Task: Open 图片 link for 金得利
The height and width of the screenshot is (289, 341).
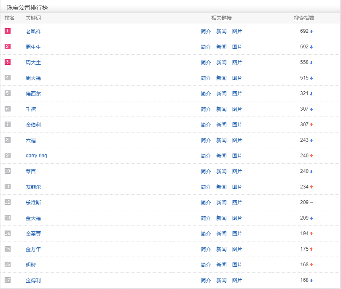Action: [x=237, y=281]
